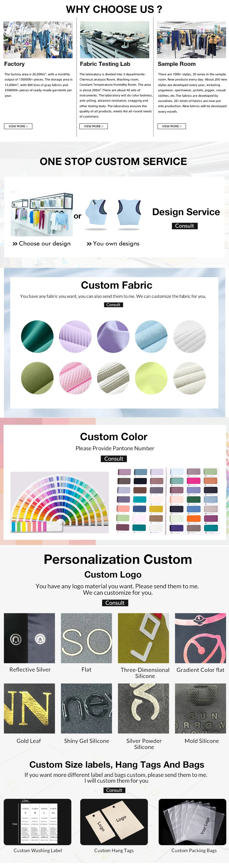Click the Mold Silicone logo sample
229x865 pixels.
[x=201, y=708]
